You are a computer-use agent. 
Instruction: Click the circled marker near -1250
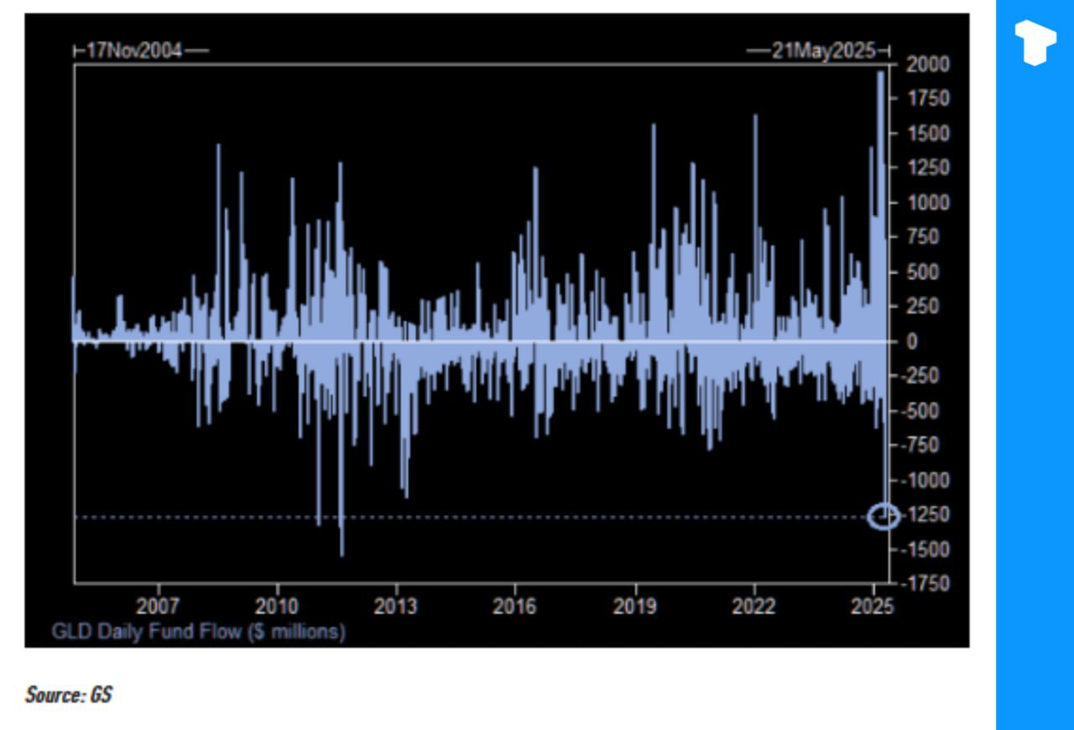pos(883,517)
